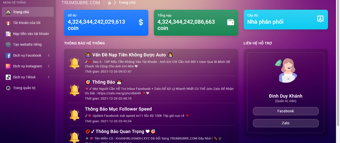Expand the Dịch vụ instagram chevron
Viewport: 340px width, 143px height.
click(49, 66)
